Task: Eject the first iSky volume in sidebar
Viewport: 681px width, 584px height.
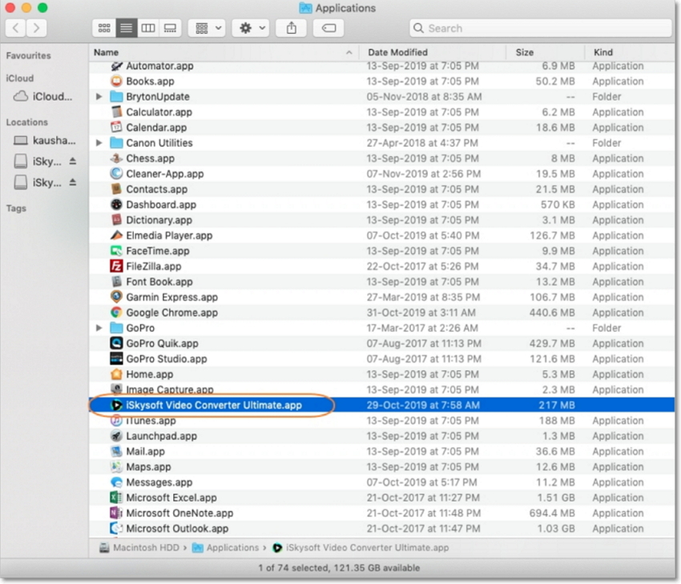Action: 73,161
